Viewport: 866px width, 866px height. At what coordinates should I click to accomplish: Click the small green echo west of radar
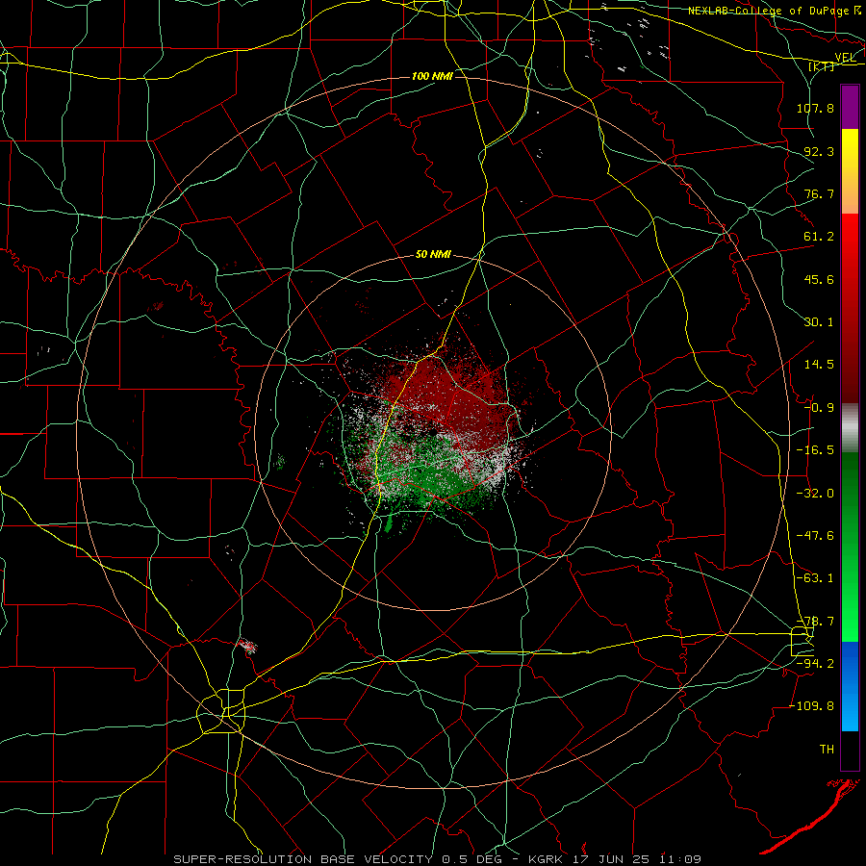pyautogui.click(x=281, y=460)
